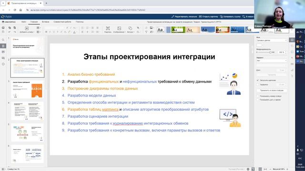Switch to the Вставка tab

[46, 22]
